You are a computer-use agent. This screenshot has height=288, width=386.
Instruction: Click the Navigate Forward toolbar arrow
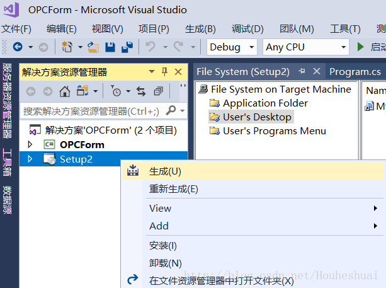click(x=43, y=47)
